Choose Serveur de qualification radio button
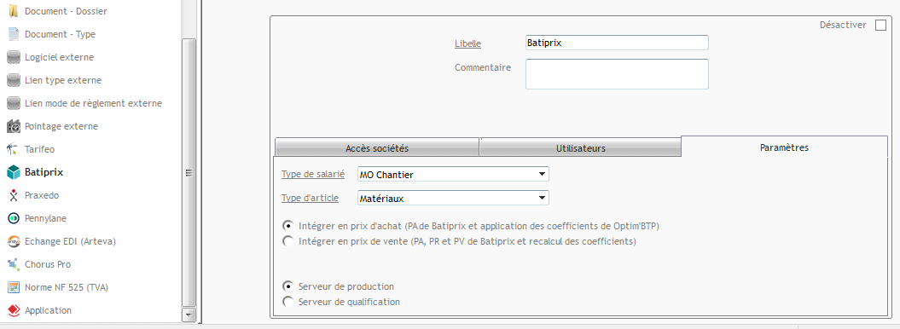 point(288,302)
